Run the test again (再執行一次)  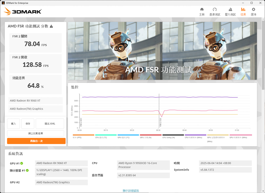tap(36, 141)
